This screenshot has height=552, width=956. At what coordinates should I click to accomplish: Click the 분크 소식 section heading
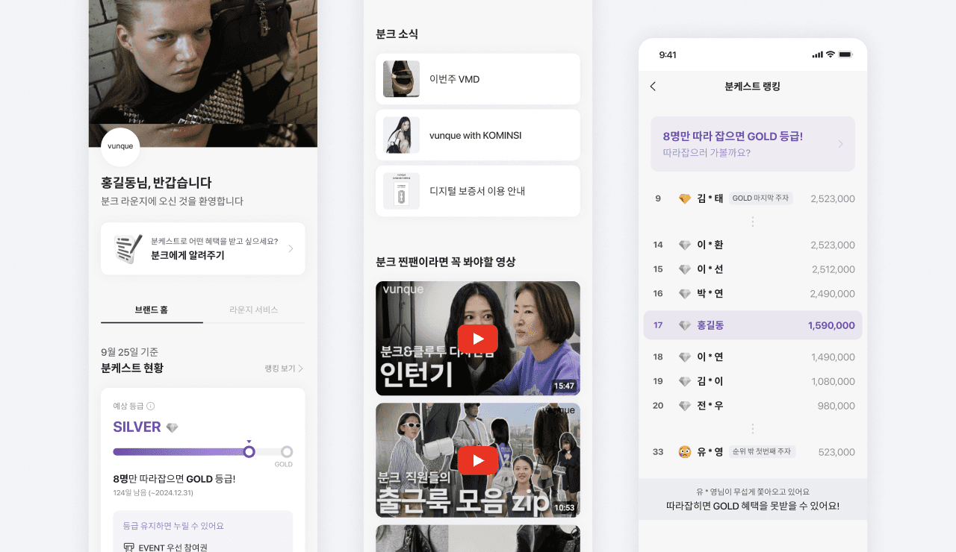pos(397,34)
